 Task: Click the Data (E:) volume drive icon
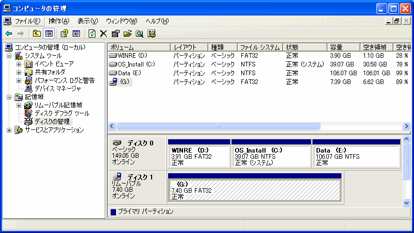(x=113, y=73)
